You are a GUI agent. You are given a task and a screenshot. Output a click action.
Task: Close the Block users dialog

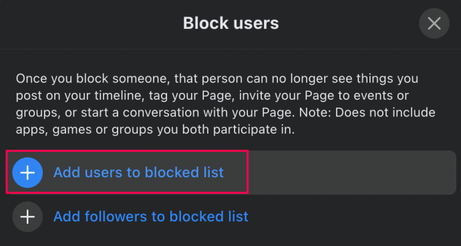coord(434,23)
